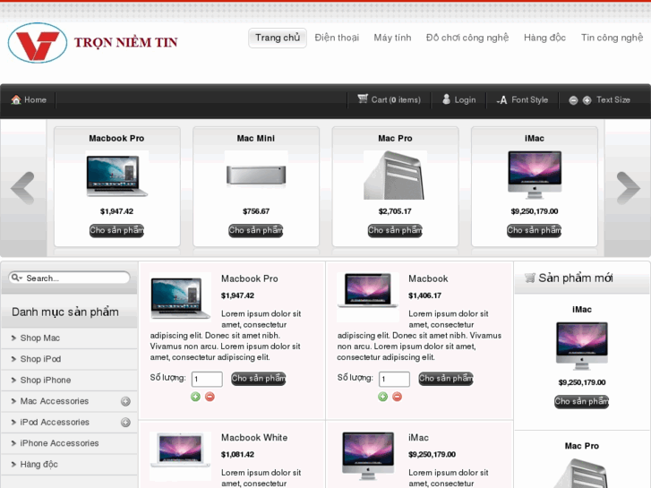Screen dimensions: 651x488
Task: Decrease Macbook quantity red minus
Action: click(x=397, y=397)
